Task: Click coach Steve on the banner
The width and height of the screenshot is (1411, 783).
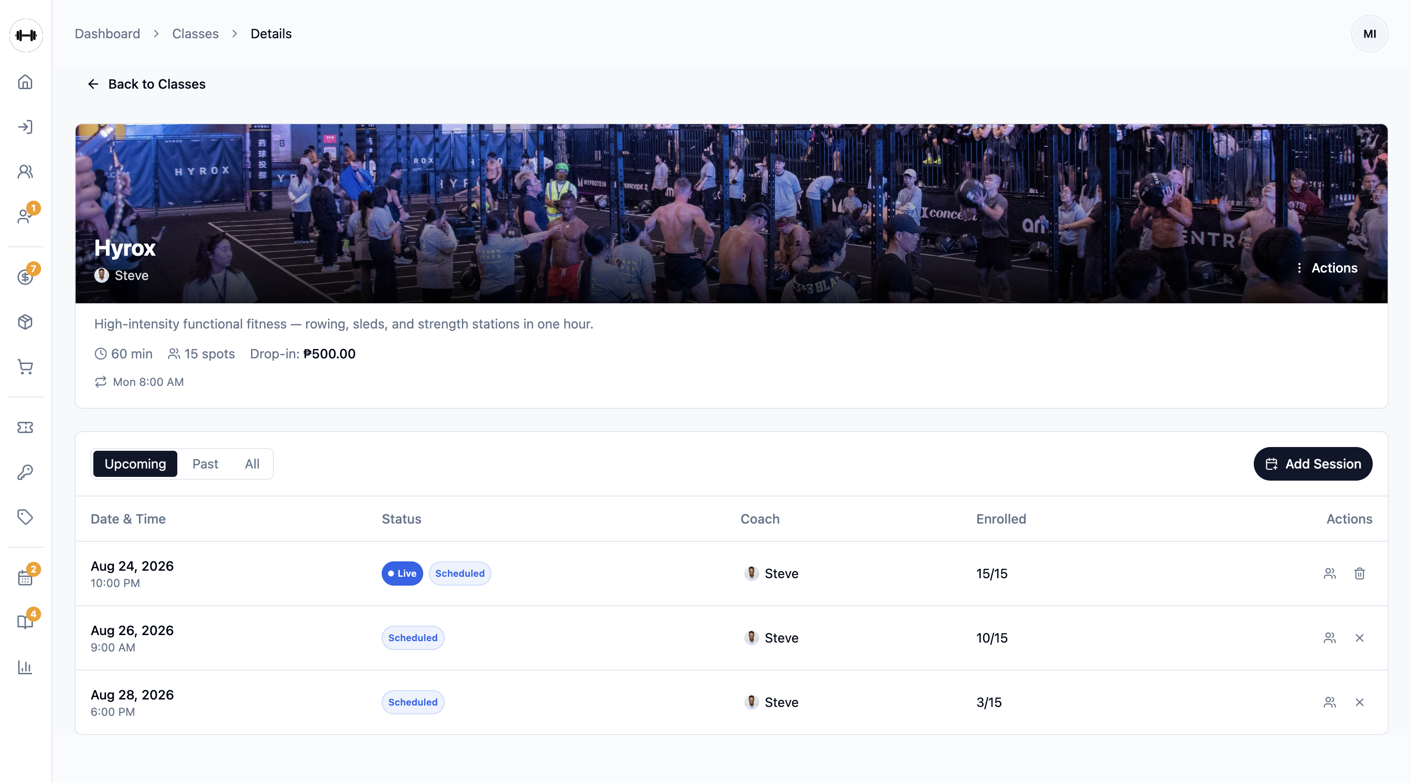Action: (122, 276)
